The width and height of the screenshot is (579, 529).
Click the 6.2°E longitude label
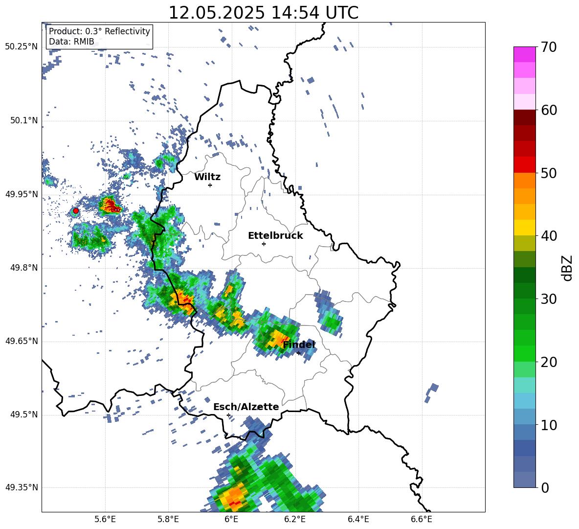click(x=295, y=519)
